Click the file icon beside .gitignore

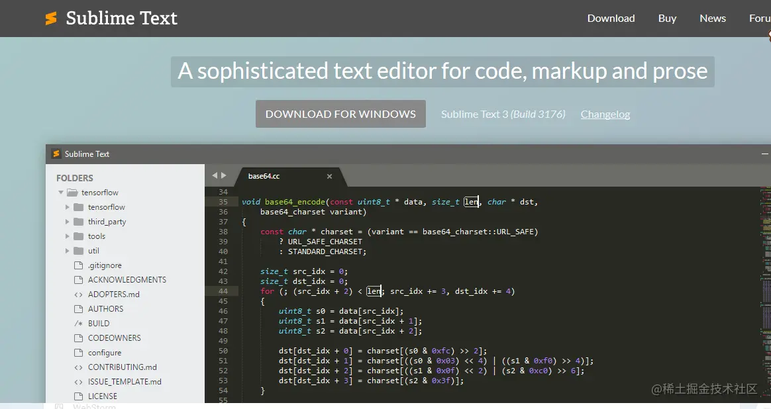point(78,265)
